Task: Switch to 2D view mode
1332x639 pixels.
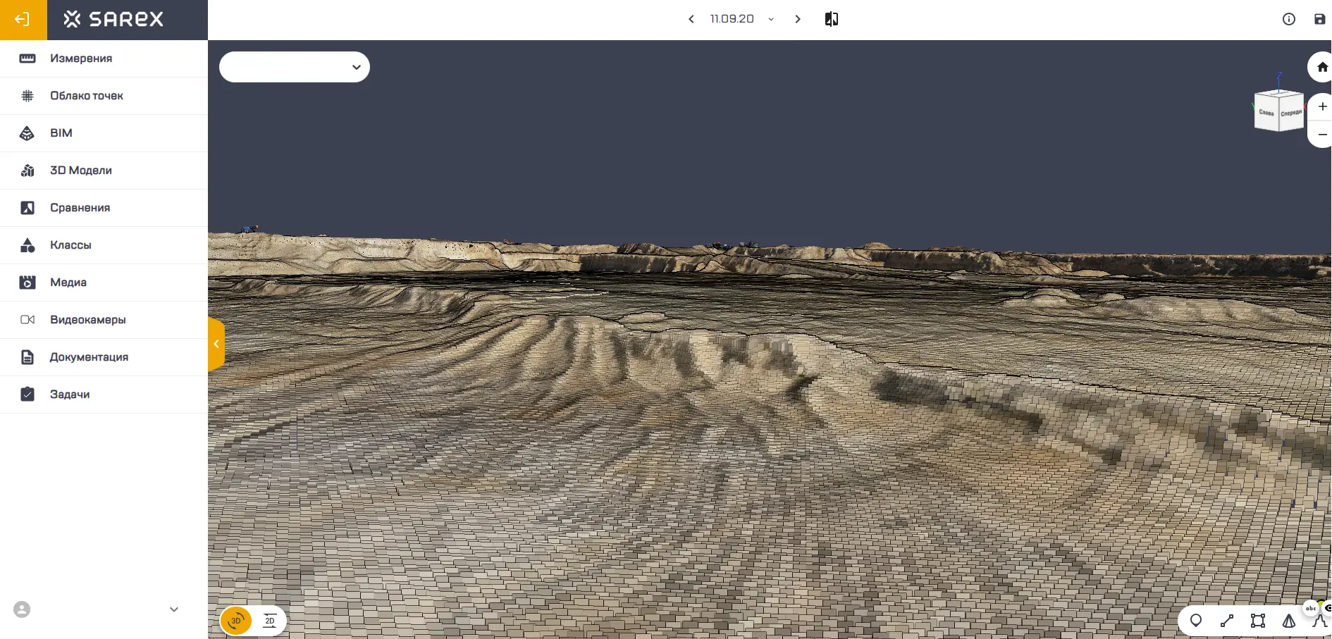Action: pyautogui.click(x=270, y=621)
